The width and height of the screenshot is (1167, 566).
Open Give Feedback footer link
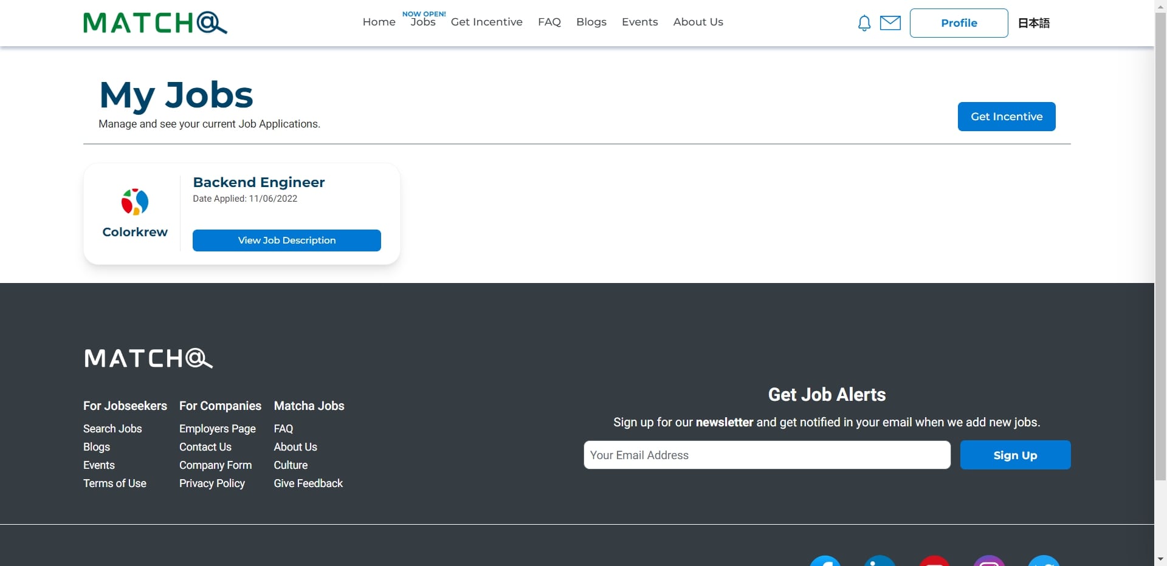(308, 483)
